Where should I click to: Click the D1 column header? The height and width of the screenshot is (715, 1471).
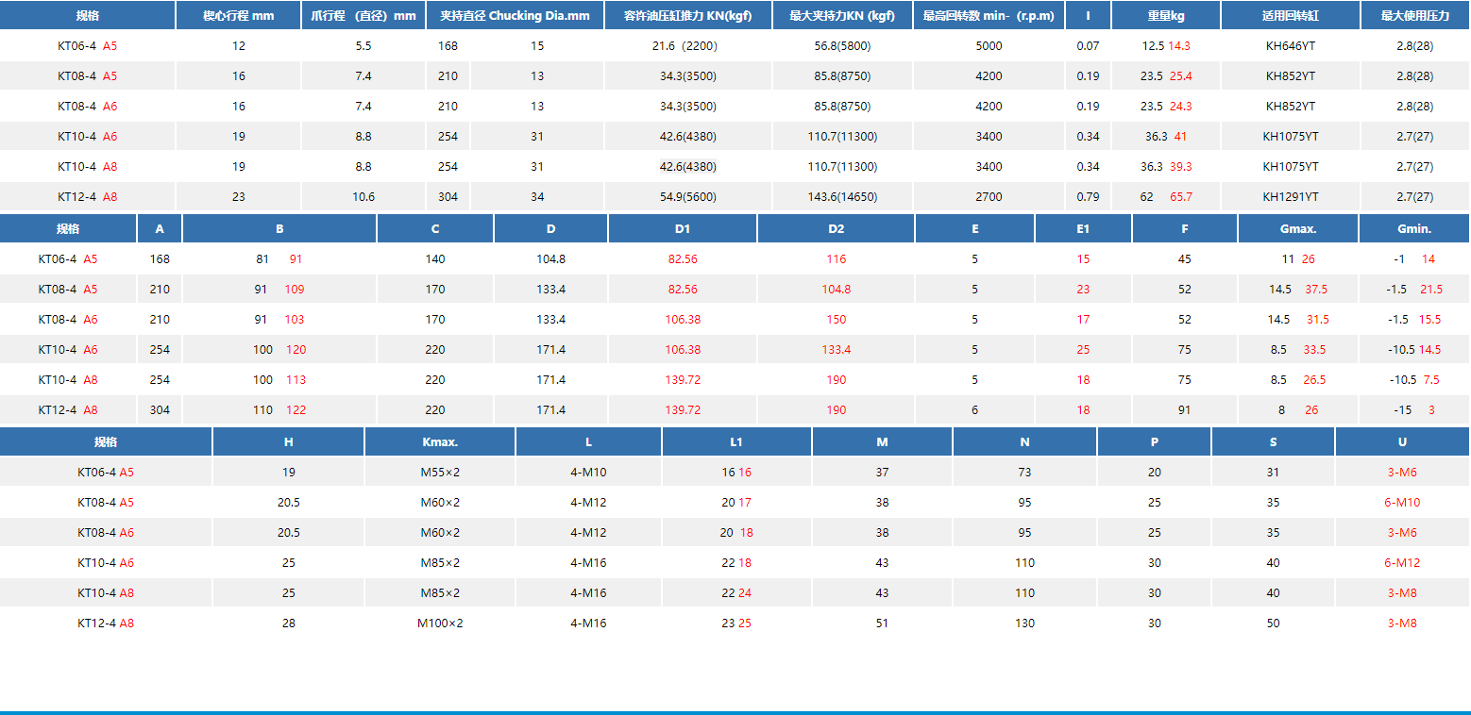click(683, 228)
